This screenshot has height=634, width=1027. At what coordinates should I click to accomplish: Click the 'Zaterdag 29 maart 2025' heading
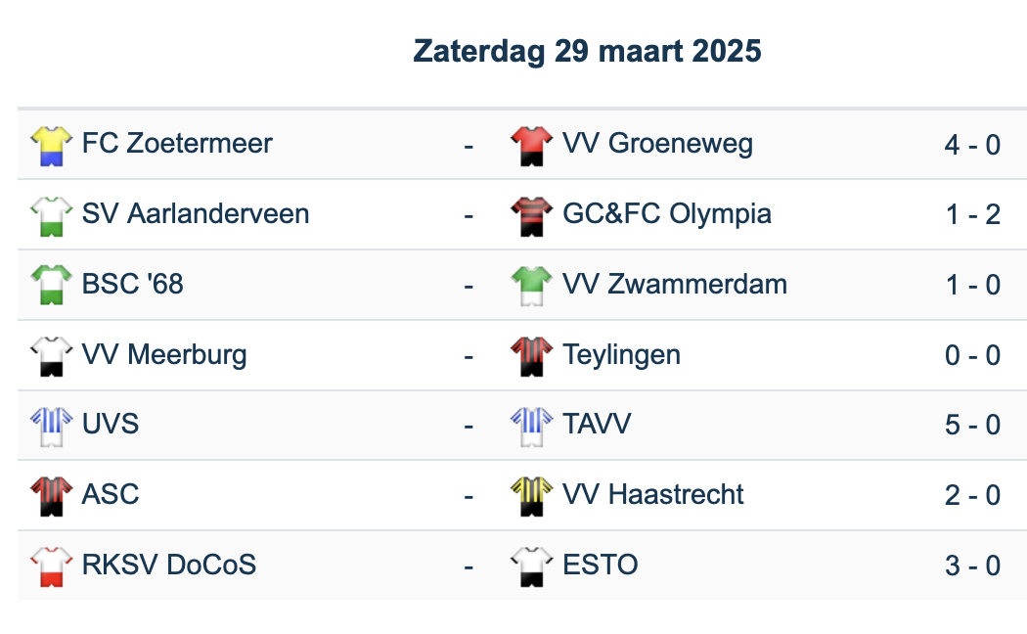tap(587, 51)
